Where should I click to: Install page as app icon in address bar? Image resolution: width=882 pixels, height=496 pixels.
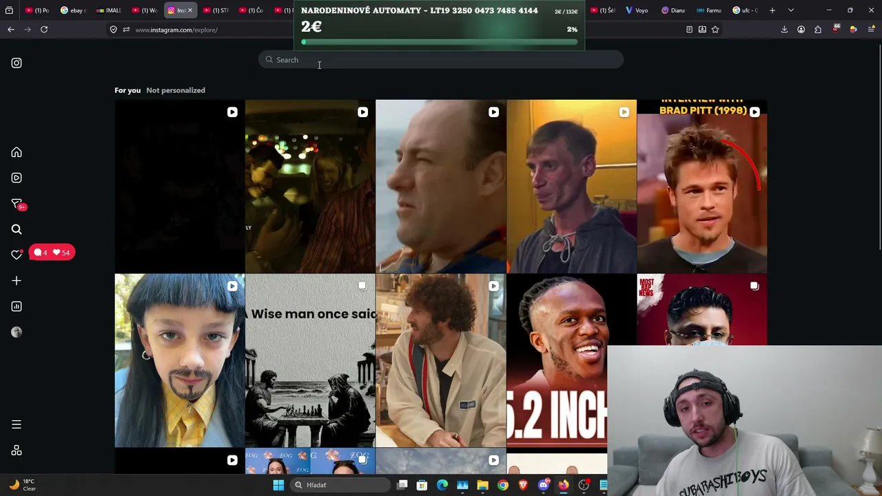pos(702,30)
